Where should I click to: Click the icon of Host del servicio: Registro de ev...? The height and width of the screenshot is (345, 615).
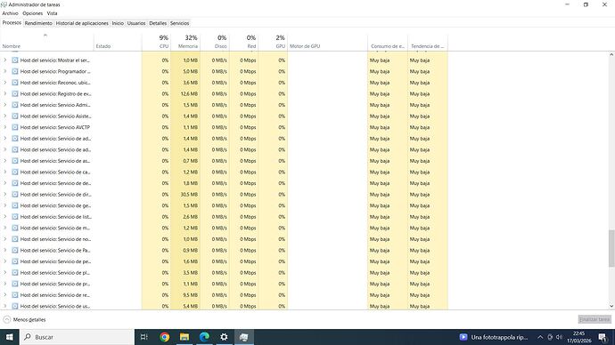tap(15, 94)
